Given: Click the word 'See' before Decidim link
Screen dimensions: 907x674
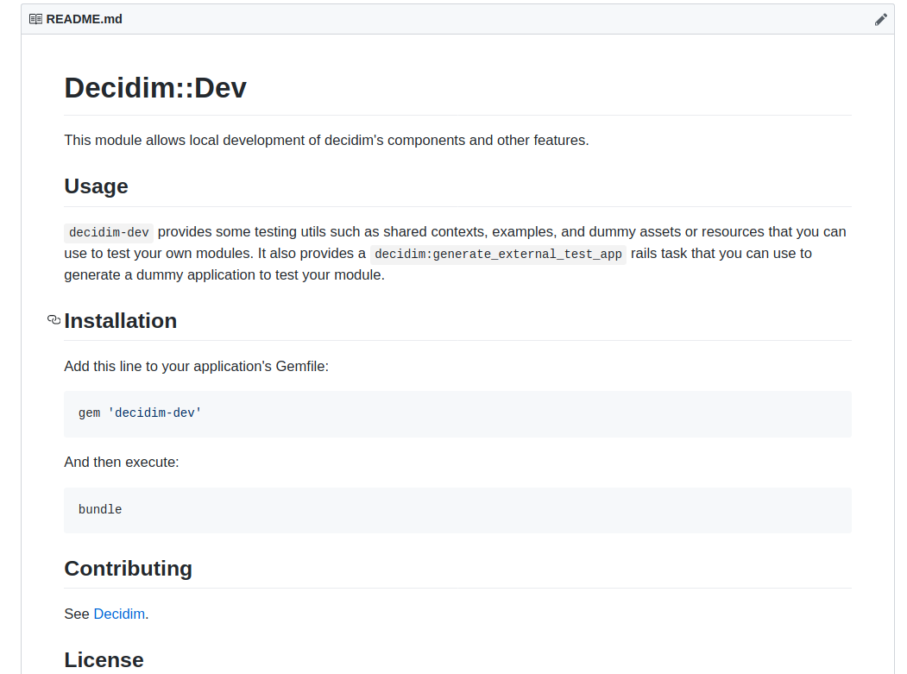Looking at the screenshot, I should pos(76,614).
